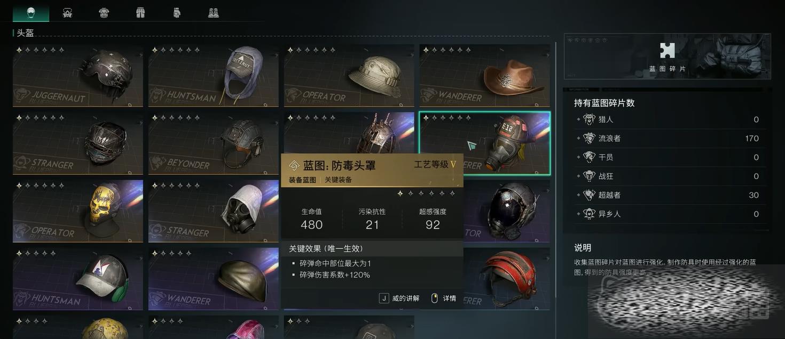This screenshot has height=339, width=785.
Task: Click the 异乡人 faction icon
Action: [590, 214]
